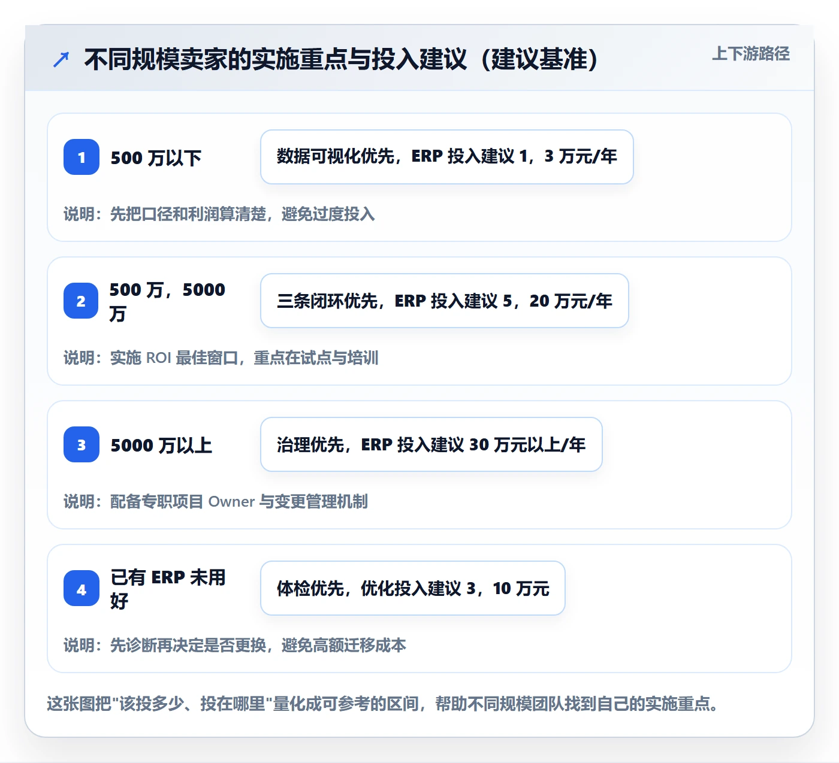This screenshot has width=839, height=763.
Task: Click the note about 实施 ROI 最佳窗口
Action: pos(221,358)
